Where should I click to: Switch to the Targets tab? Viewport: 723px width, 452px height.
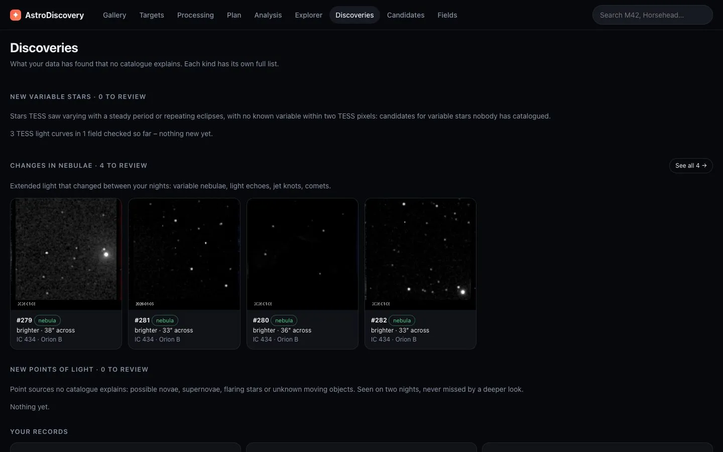[152, 15]
